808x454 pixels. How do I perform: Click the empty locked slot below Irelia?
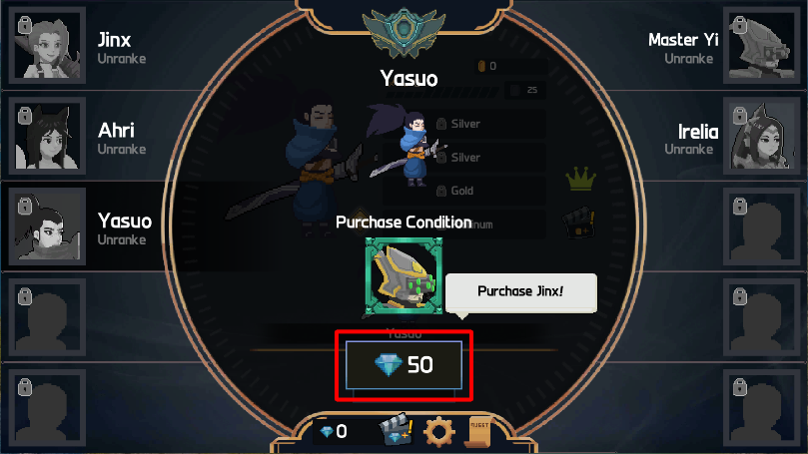pos(761,227)
